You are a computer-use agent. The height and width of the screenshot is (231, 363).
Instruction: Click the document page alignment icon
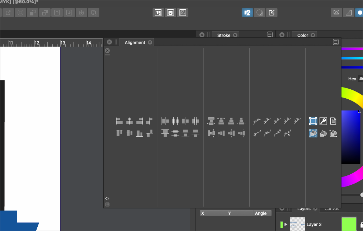click(333, 121)
